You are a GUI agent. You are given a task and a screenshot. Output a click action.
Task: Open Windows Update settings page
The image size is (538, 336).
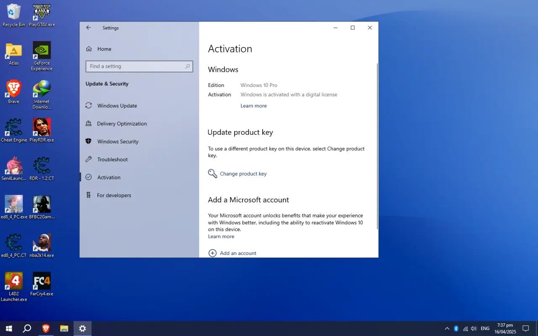(139, 105)
